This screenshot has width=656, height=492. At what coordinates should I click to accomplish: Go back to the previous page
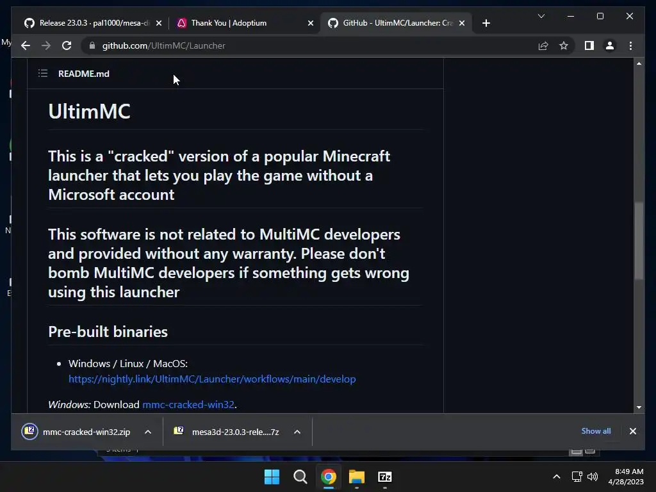coord(26,45)
